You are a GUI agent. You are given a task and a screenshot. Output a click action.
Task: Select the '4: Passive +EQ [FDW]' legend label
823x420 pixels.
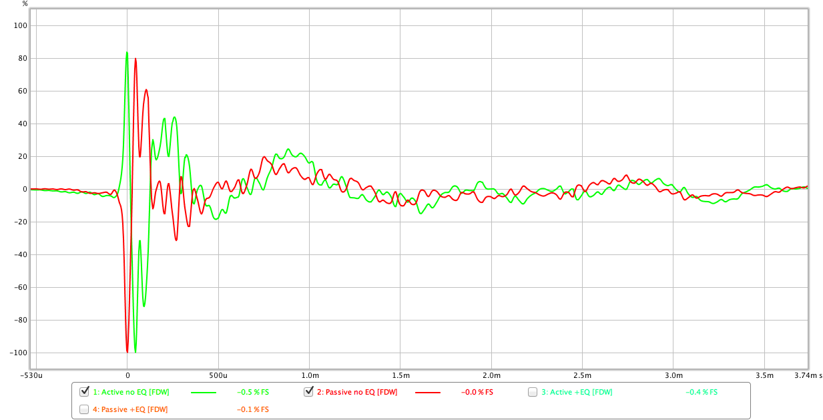pyautogui.click(x=130, y=410)
